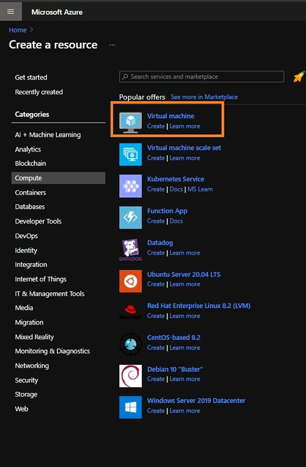Focus the Search services and marketplace field
This screenshot has height=467, width=306.
click(x=202, y=76)
